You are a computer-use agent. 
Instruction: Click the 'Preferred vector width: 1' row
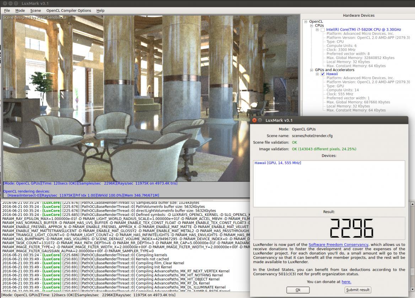[348, 98]
